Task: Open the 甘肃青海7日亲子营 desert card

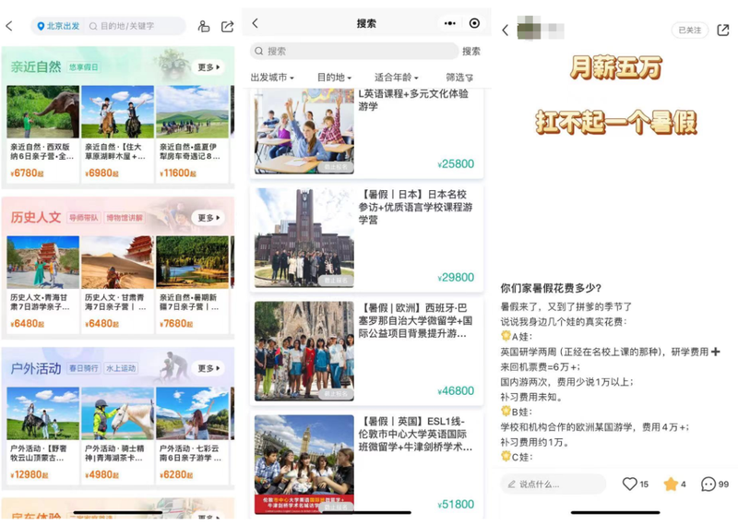Action: pos(117,285)
